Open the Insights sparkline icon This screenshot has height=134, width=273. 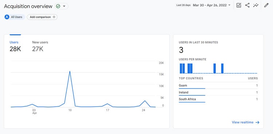(256, 5)
